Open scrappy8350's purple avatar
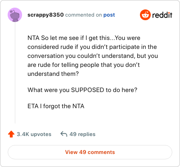This screenshot has height=167, width=180. point(15,15)
